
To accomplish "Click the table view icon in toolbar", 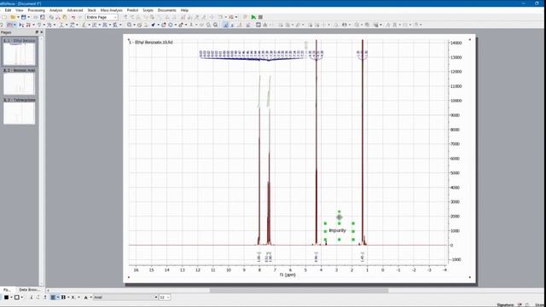I will (258, 25).
